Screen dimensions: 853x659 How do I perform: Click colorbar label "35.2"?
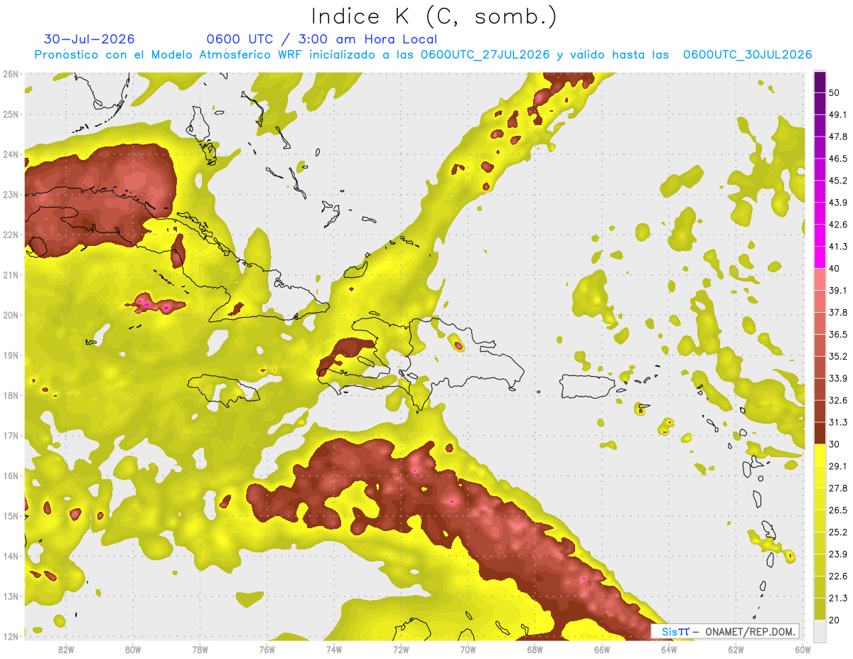tap(838, 356)
